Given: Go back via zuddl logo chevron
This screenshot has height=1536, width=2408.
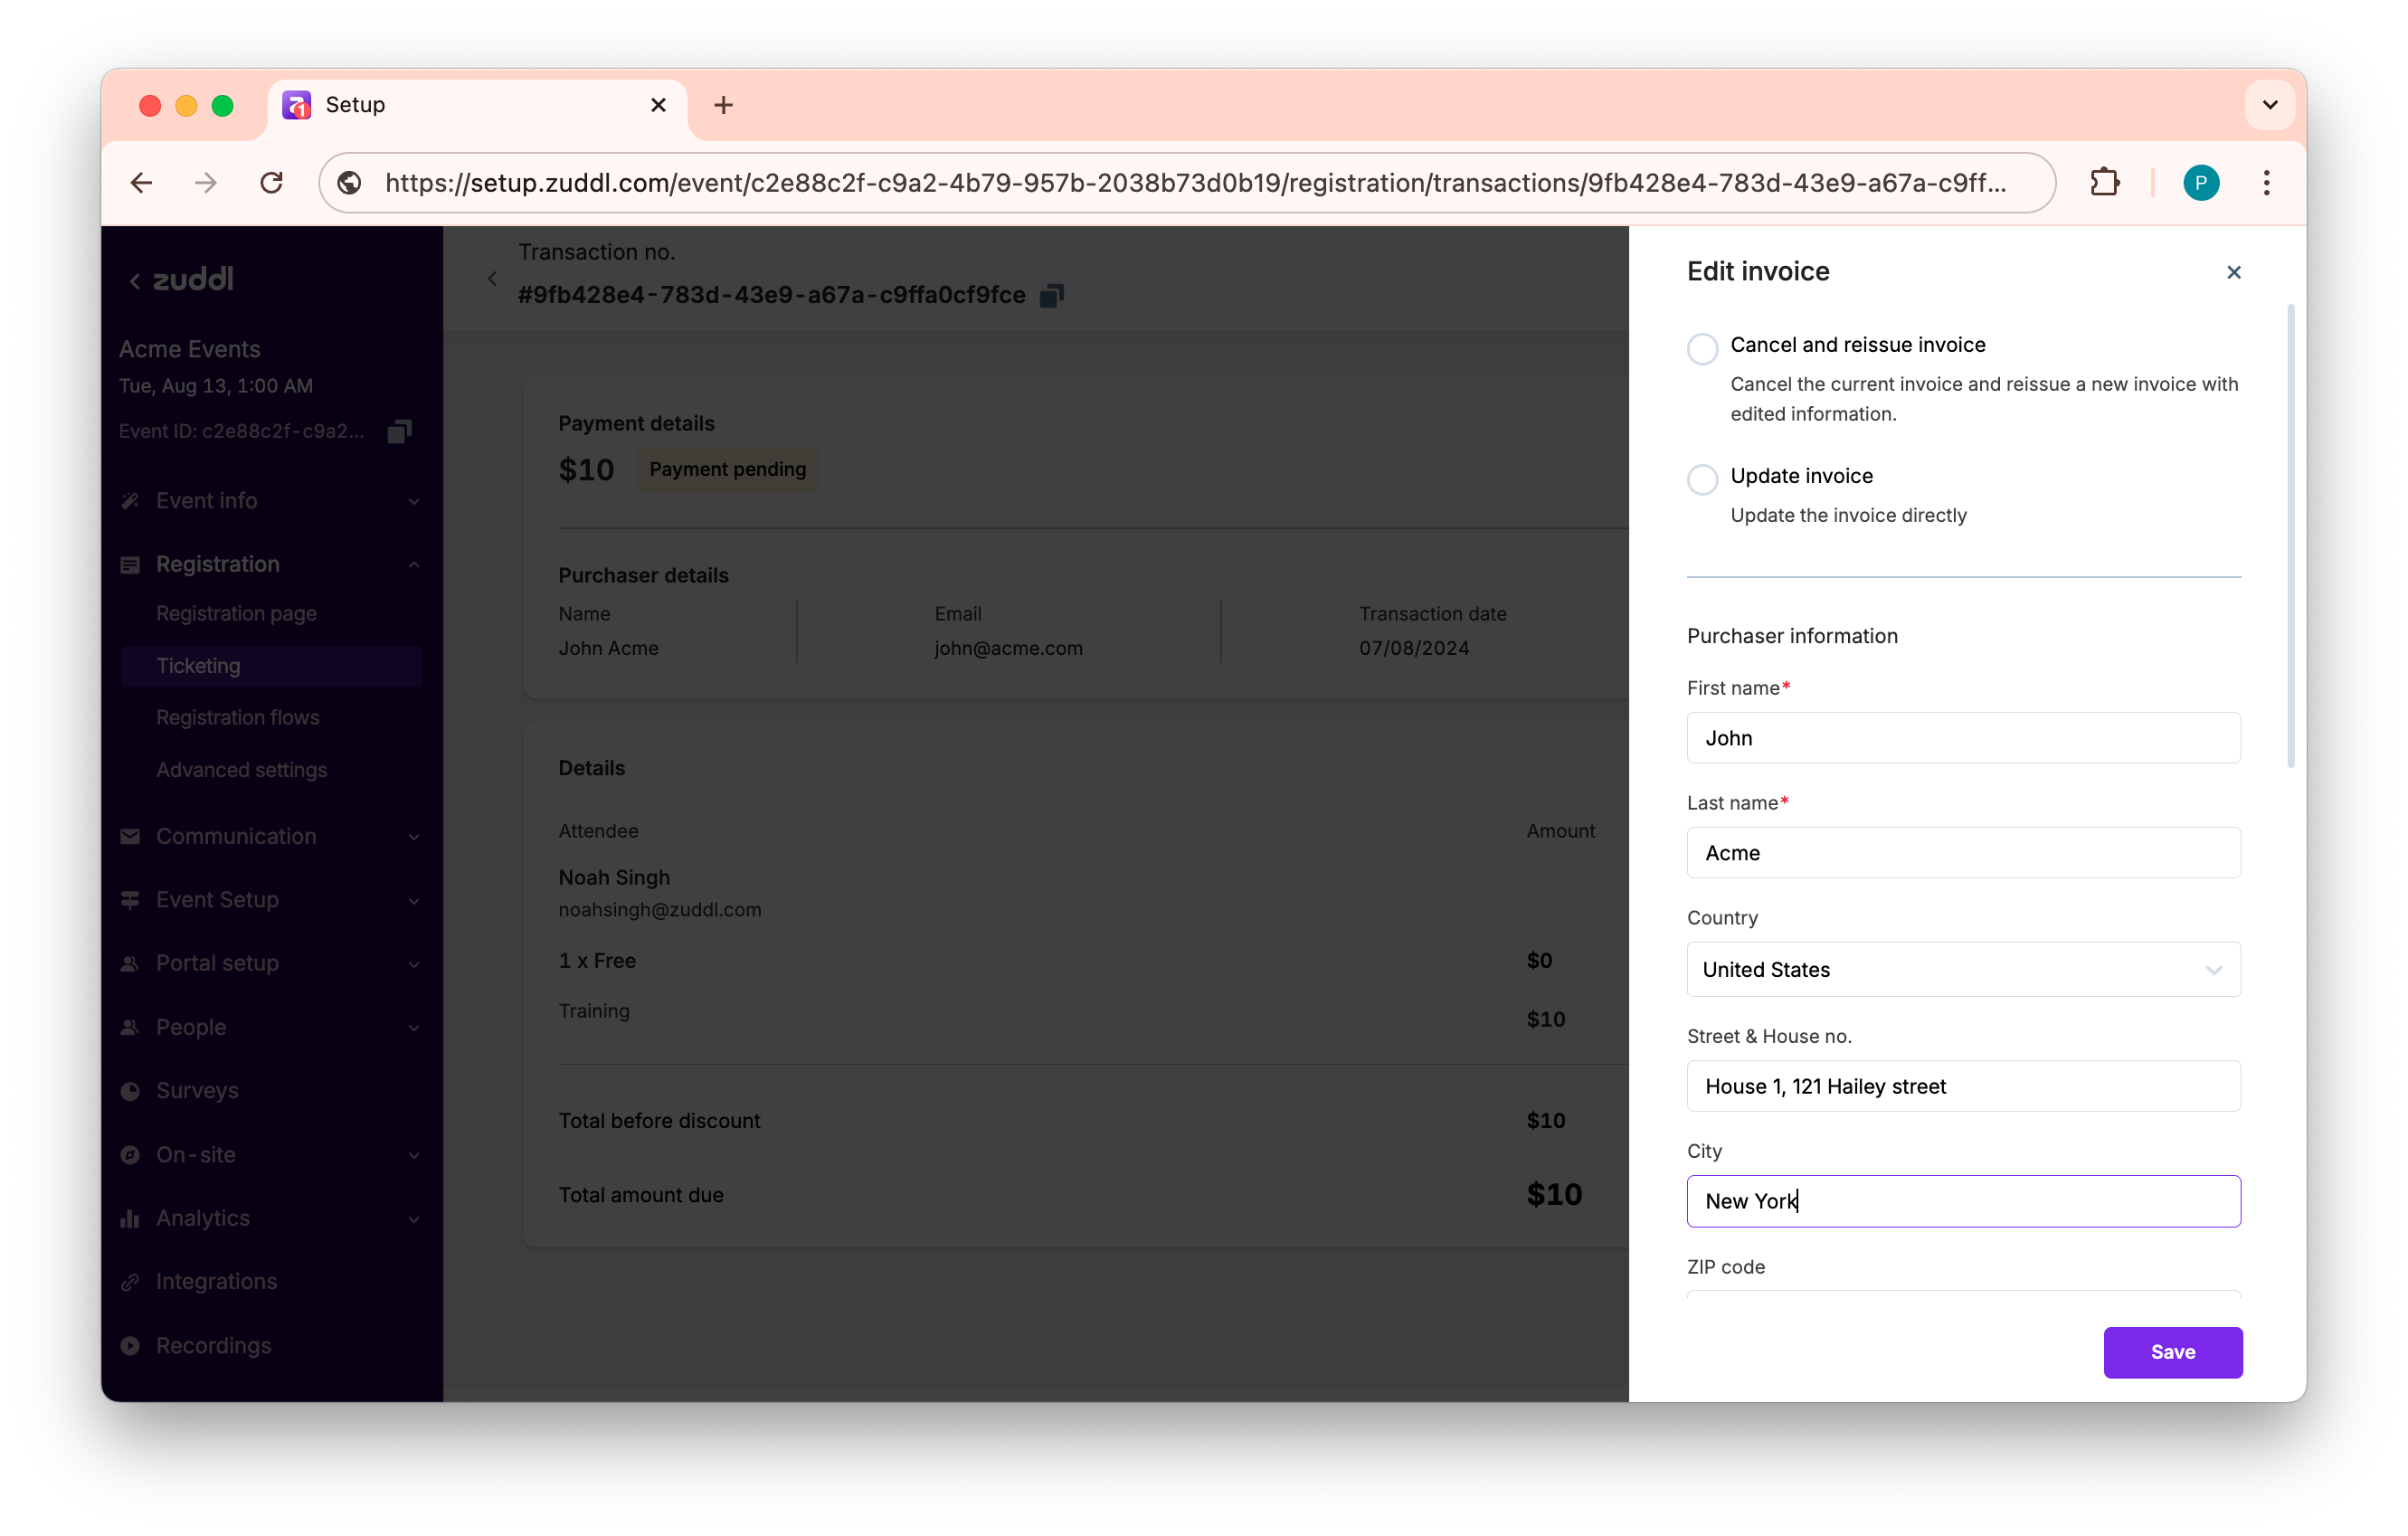Looking at the screenshot, I should [x=135, y=281].
